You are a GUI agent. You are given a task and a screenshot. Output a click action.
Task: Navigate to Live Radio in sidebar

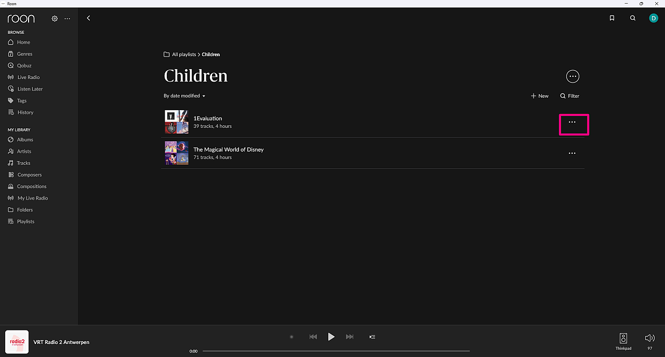point(29,77)
